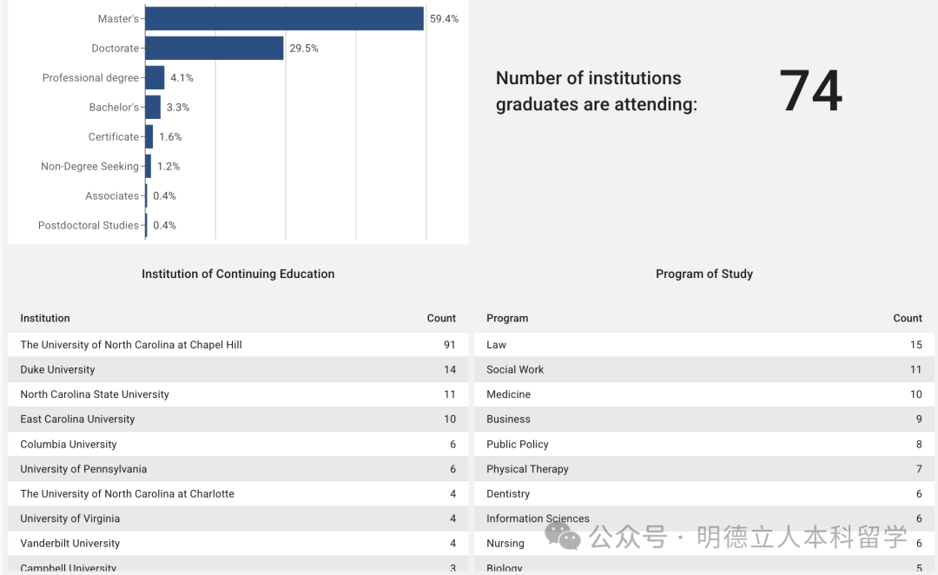The height and width of the screenshot is (575, 938).
Task: Select the Professional degree bar
Action: pos(155,77)
